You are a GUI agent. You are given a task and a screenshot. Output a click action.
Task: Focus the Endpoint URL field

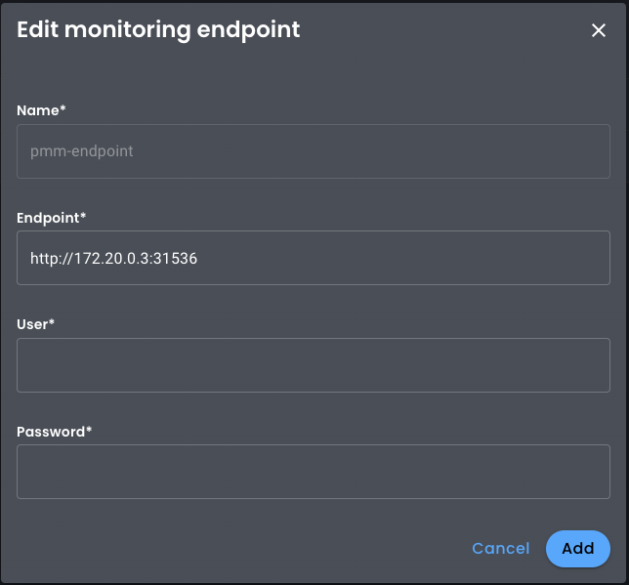313,258
